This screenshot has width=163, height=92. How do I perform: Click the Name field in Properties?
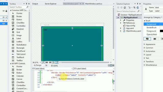(159, 7)
